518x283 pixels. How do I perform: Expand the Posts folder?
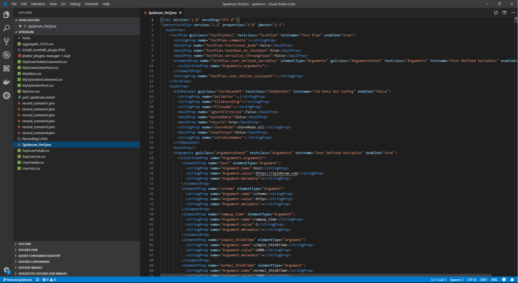tap(76, 38)
